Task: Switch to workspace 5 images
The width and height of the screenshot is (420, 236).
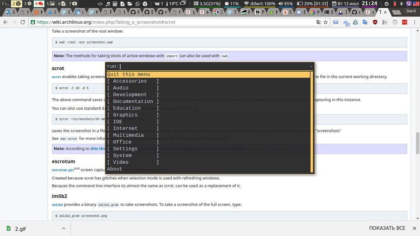Action: (x=50, y=3)
